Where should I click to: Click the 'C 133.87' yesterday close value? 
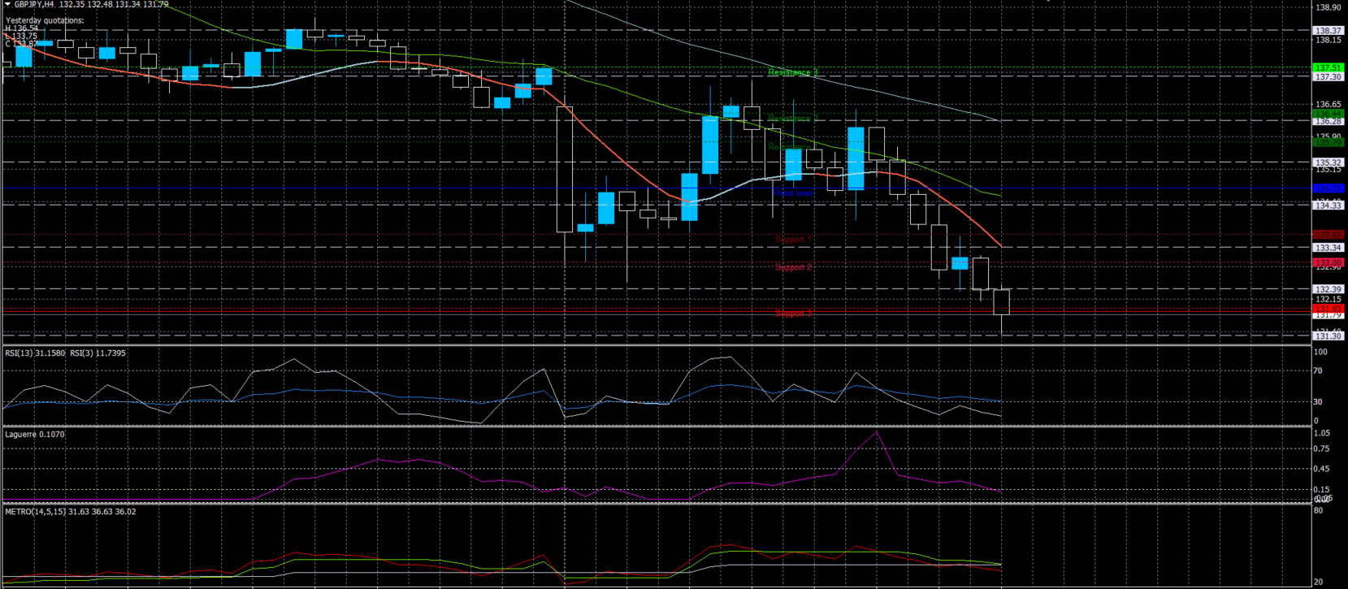click(x=22, y=44)
